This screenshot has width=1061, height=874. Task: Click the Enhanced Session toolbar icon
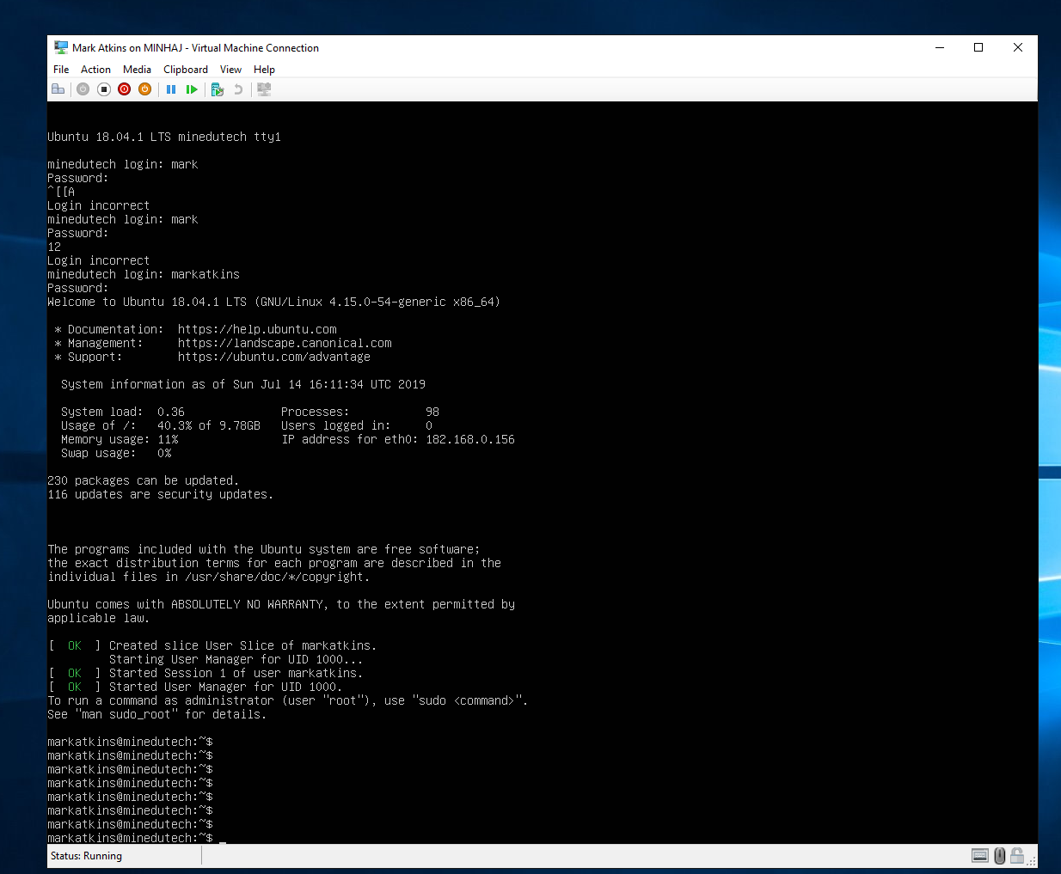click(264, 89)
